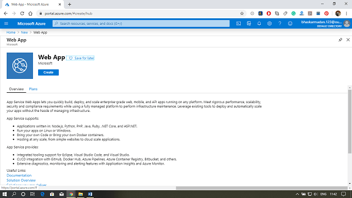Open the Help question mark menu
The height and width of the screenshot is (198, 352).
coord(280,24)
